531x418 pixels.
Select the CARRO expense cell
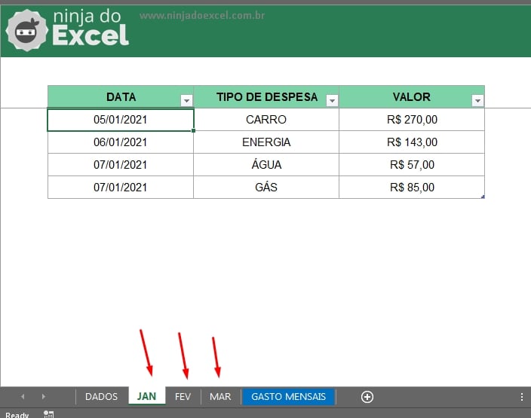click(x=266, y=120)
